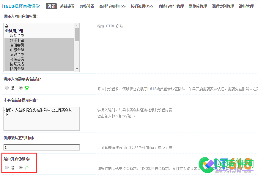Select 限制会员 in user group list
258x176 pixels.
click(39, 36)
